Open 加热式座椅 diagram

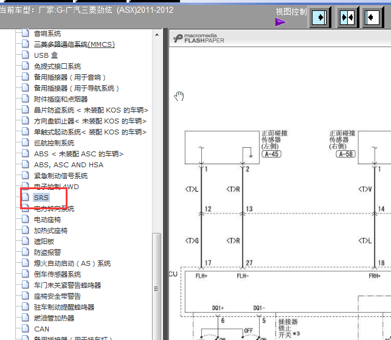(50, 231)
